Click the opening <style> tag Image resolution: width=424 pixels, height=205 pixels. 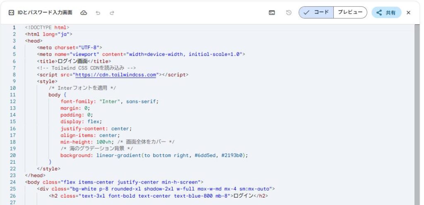point(47,81)
